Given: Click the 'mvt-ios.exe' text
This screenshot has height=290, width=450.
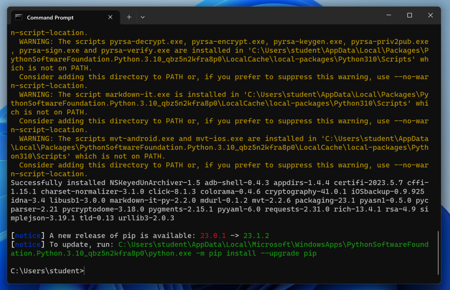Looking at the screenshot, I should pyautogui.click(x=220, y=138).
